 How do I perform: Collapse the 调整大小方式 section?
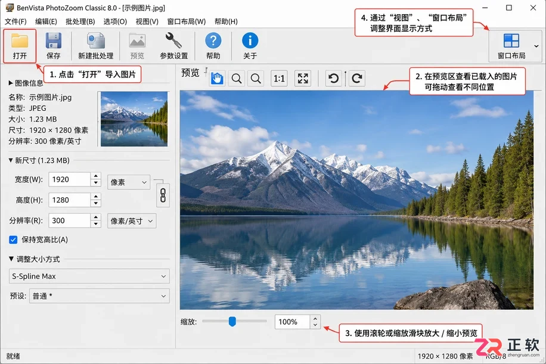pyautogui.click(x=11, y=259)
